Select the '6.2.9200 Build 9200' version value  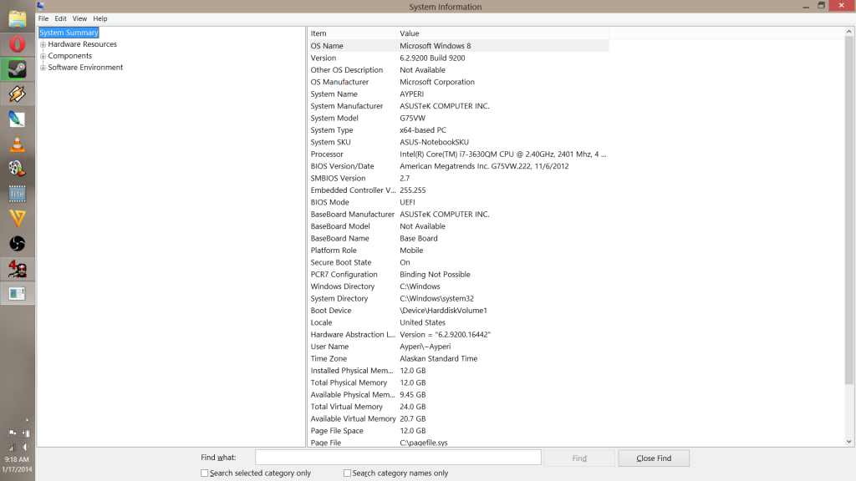coord(432,58)
